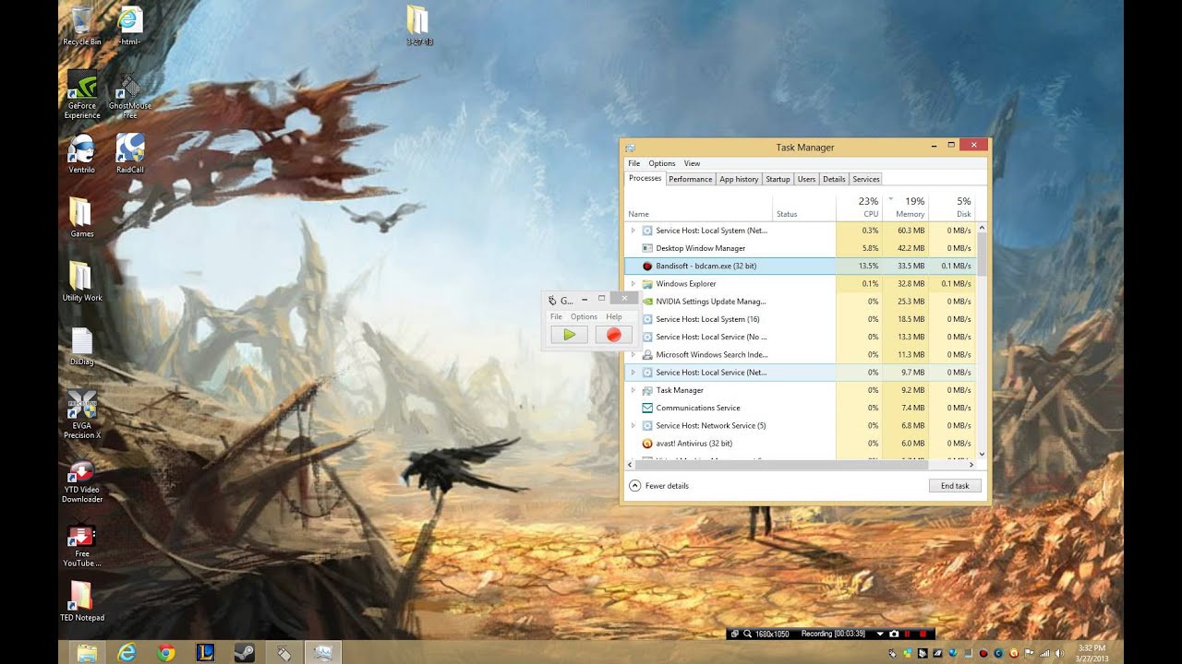The image size is (1182, 664).
Task: Expand Service Host: Network Service (5) row
Action: [633, 425]
